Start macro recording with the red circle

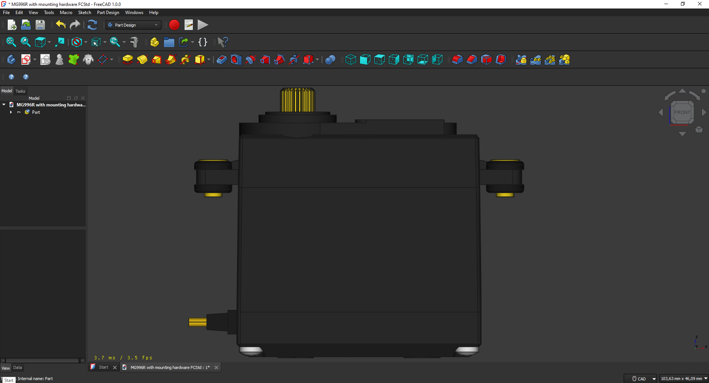coord(174,25)
